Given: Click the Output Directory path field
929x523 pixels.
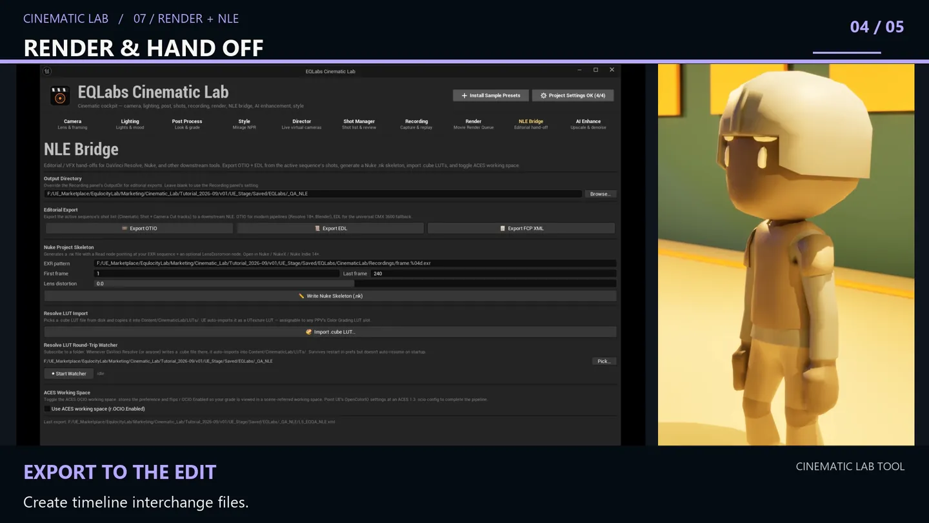Looking at the screenshot, I should [x=313, y=194].
